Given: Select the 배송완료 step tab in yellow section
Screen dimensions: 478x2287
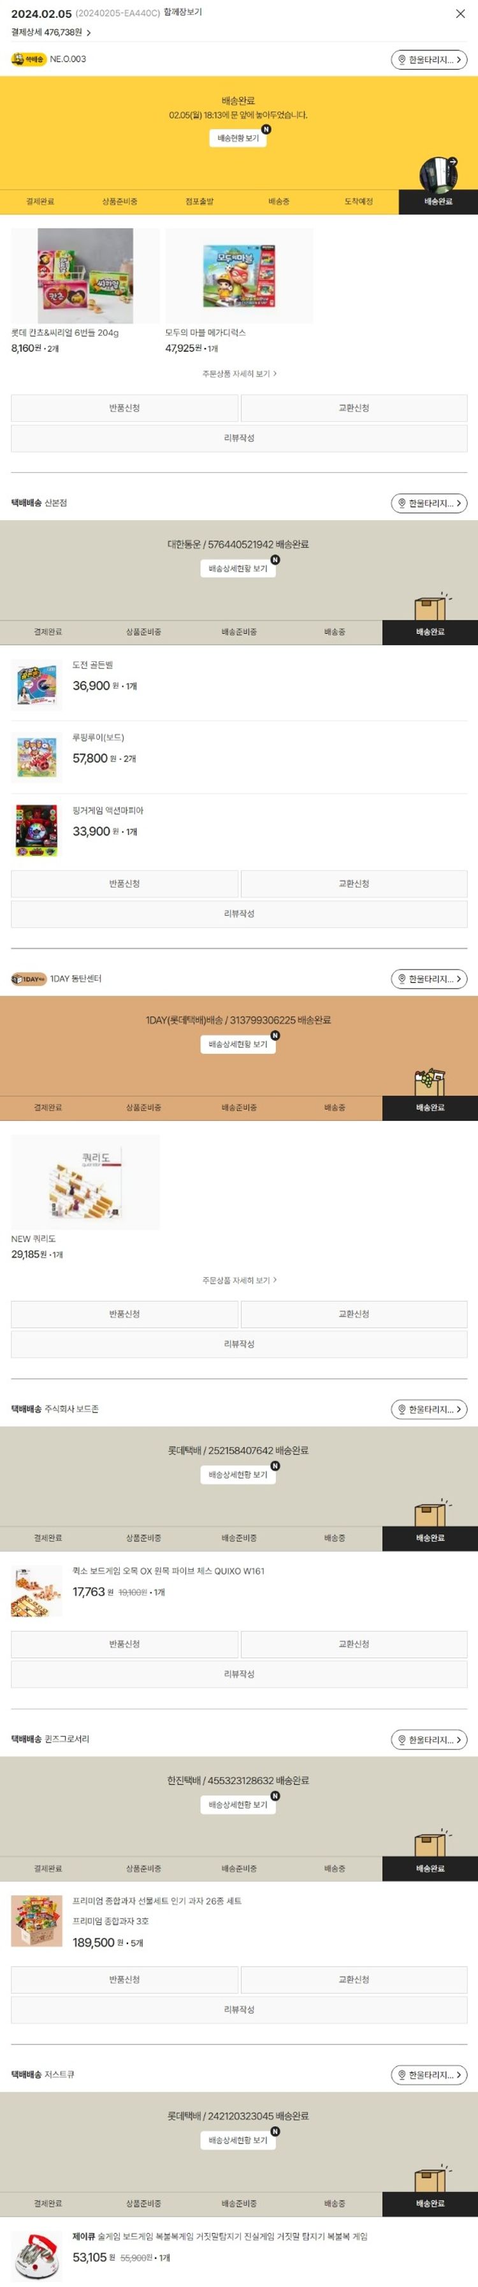Looking at the screenshot, I should [438, 202].
